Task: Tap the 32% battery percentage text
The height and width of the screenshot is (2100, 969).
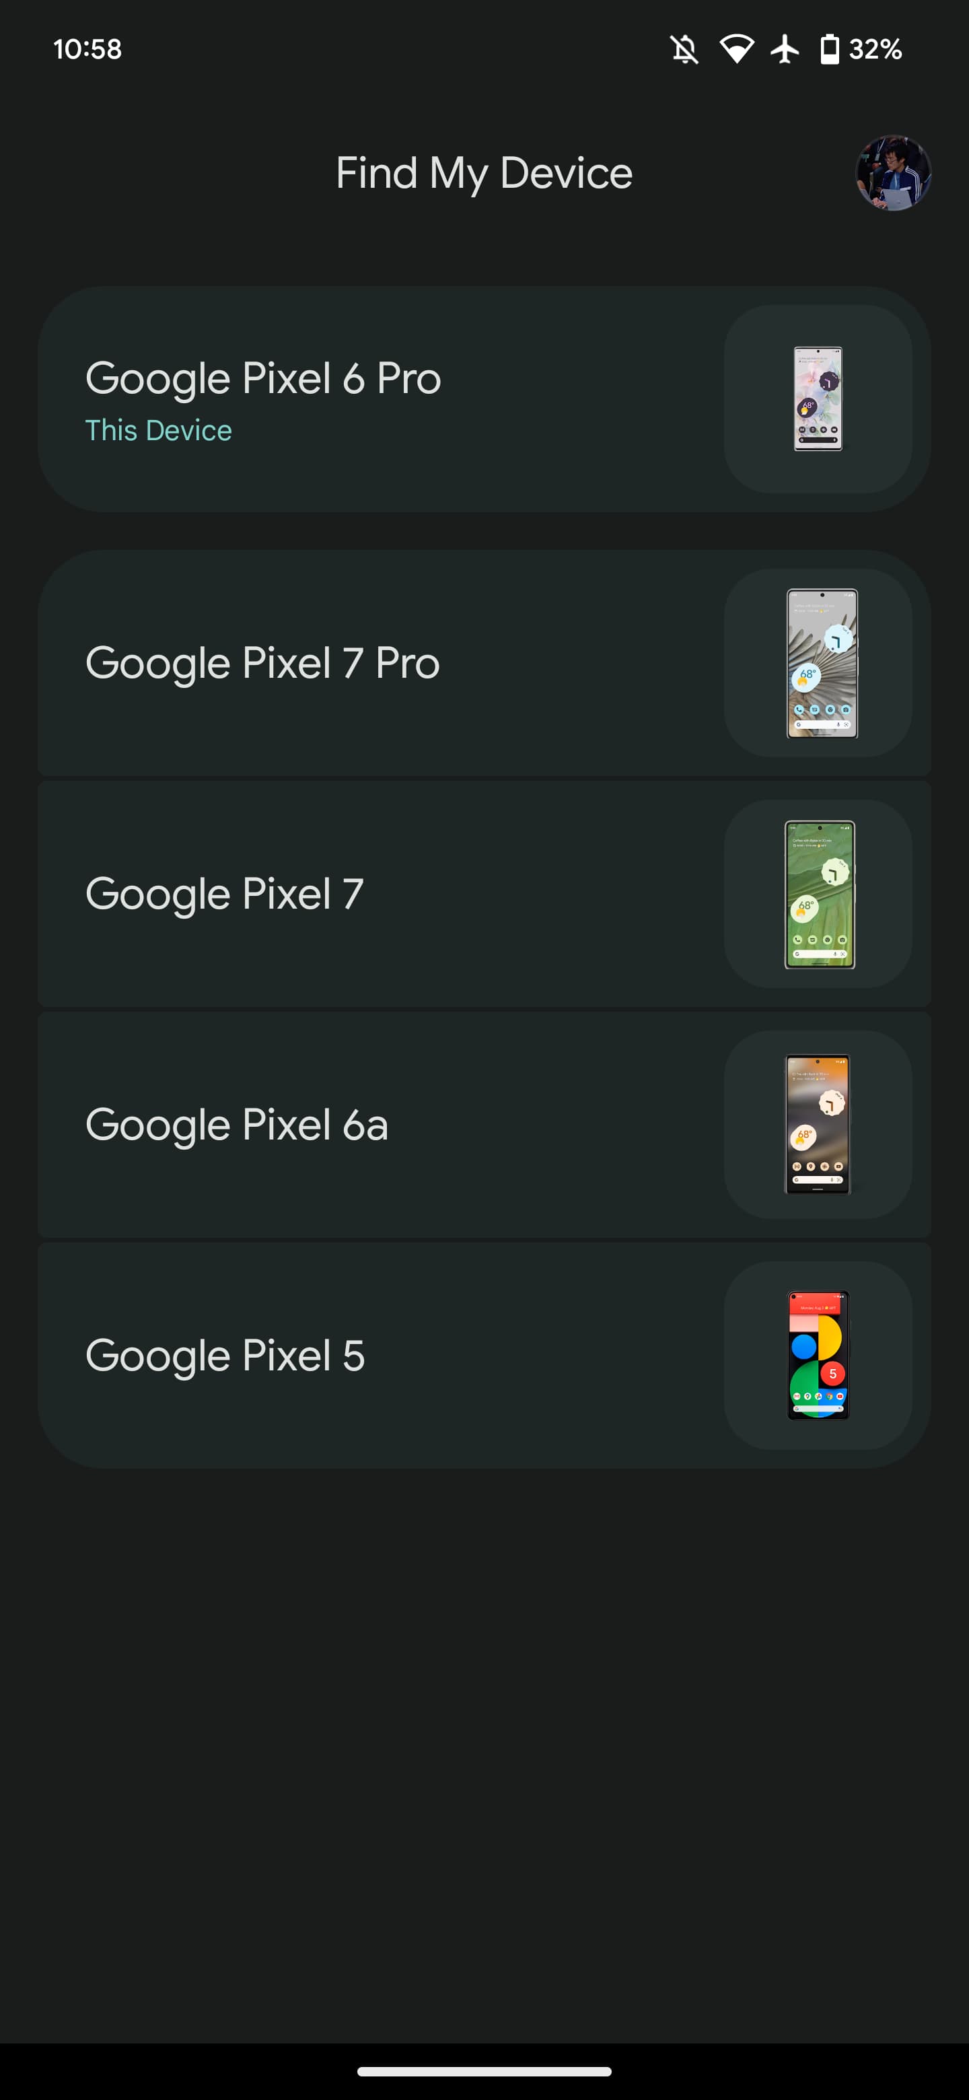Action: [875, 49]
